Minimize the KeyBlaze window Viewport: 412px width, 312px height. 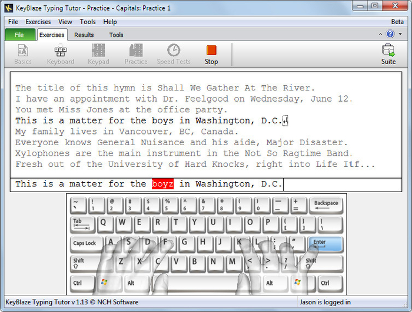pos(360,6)
